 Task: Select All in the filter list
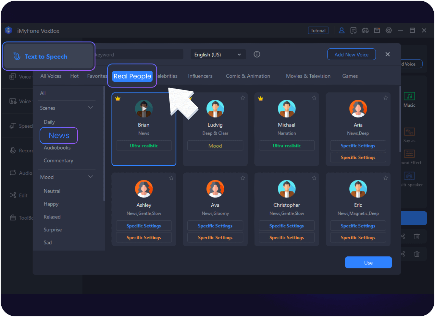(43, 93)
